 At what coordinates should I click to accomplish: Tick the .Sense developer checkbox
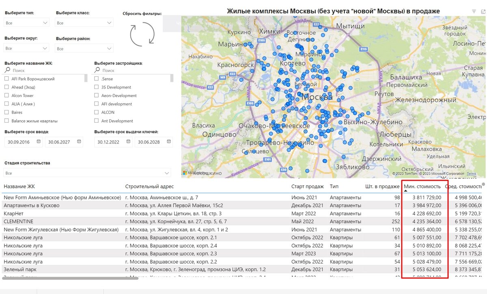tap(97, 79)
